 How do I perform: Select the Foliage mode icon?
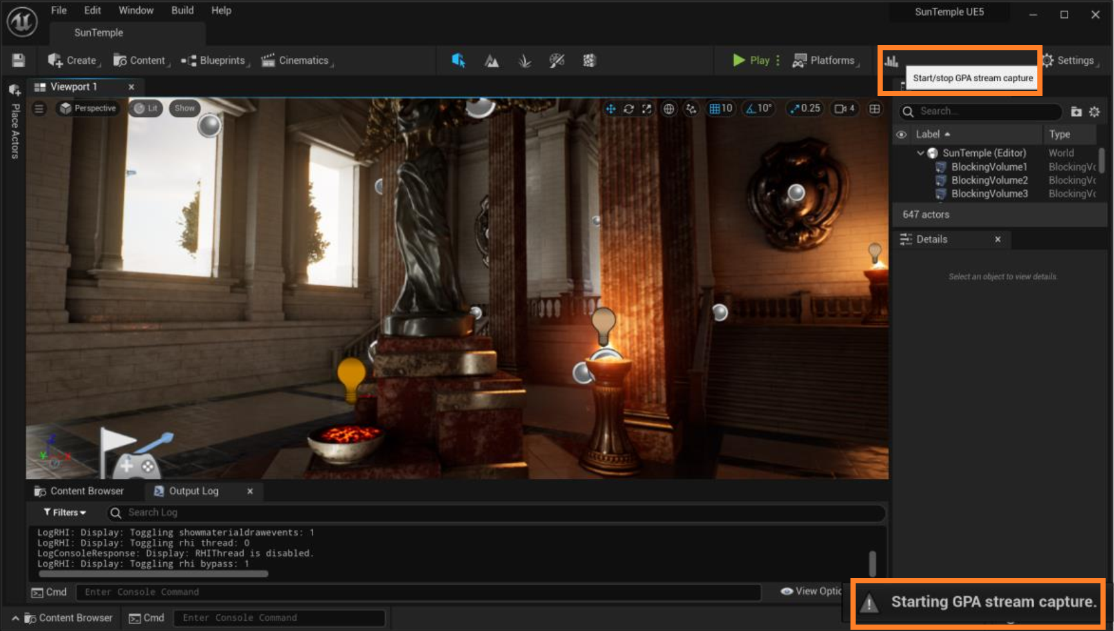pos(524,61)
